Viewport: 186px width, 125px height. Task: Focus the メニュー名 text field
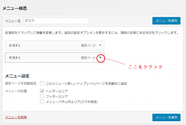pyautogui.click(x=56, y=21)
